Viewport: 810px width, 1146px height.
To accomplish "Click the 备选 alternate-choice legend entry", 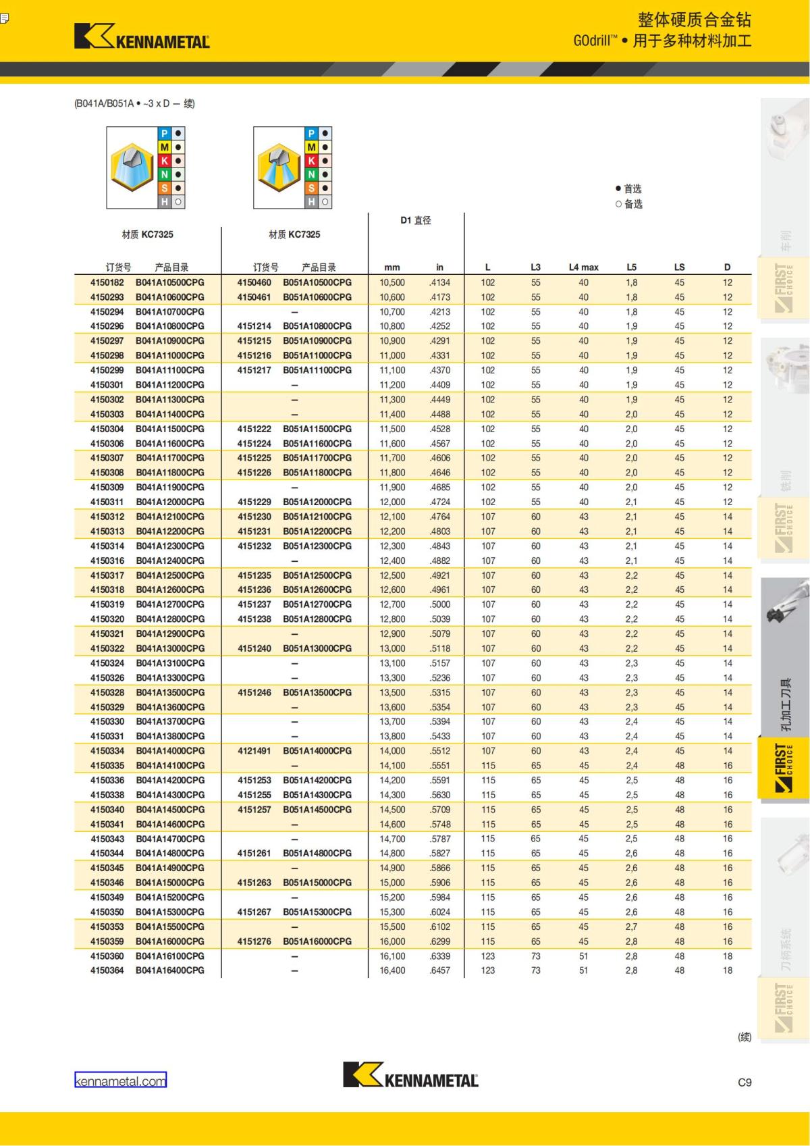I will tap(628, 204).
